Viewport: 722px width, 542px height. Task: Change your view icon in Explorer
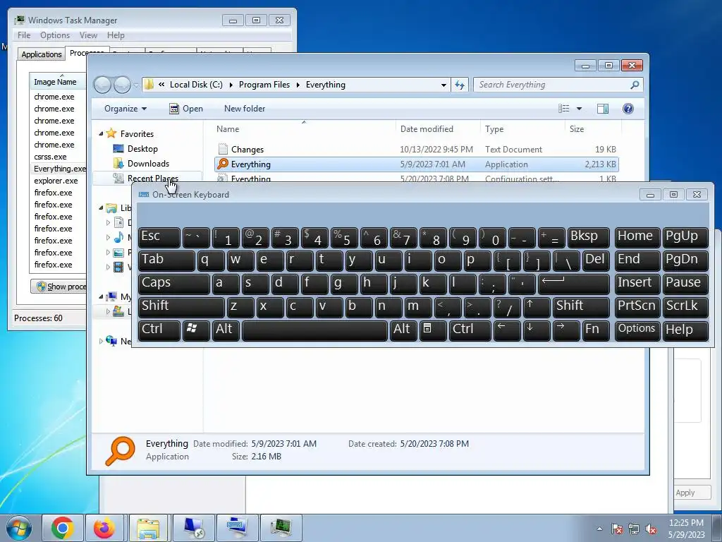pyautogui.click(x=564, y=109)
